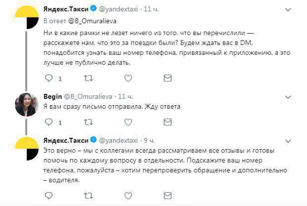Click the @yandextaxi handle in the last tweet
Image resolution: width=307 pixels, height=206 pixels.
pyautogui.click(x=119, y=140)
